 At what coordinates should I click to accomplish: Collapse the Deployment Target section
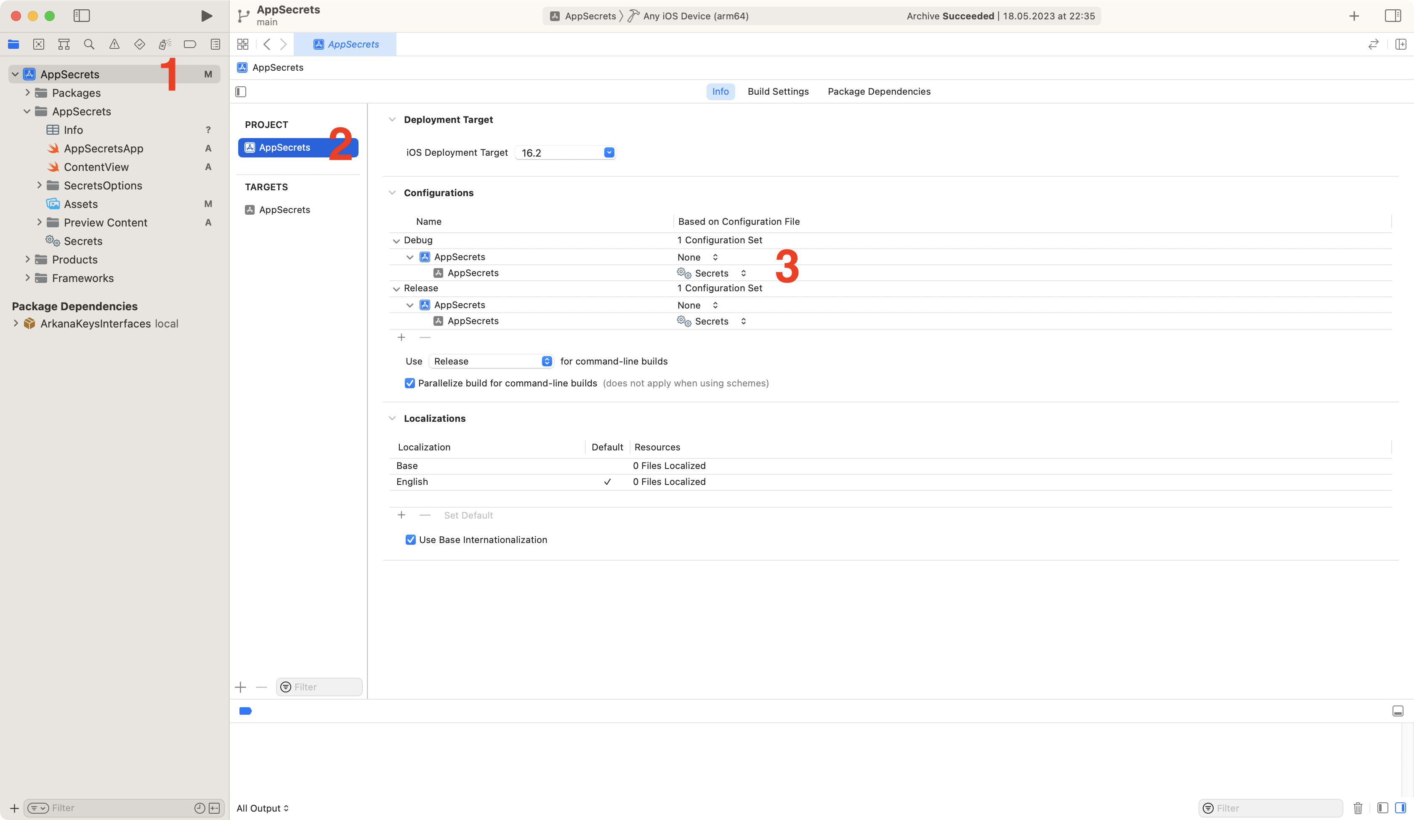392,120
